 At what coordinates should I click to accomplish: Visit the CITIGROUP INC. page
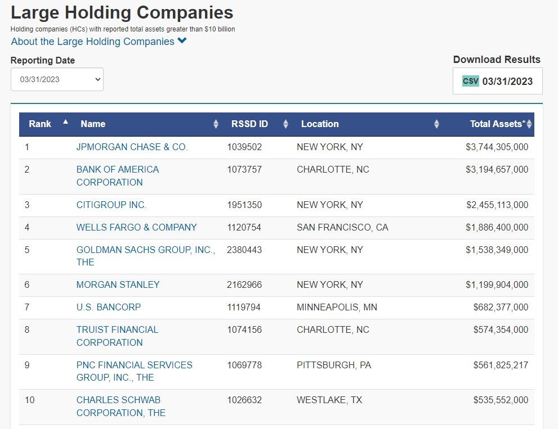(111, 205)
